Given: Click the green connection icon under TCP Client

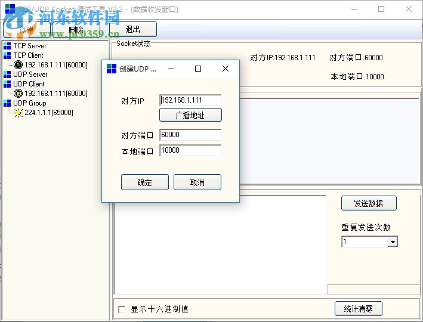Looking at the screenshot, I should point(18,65).
